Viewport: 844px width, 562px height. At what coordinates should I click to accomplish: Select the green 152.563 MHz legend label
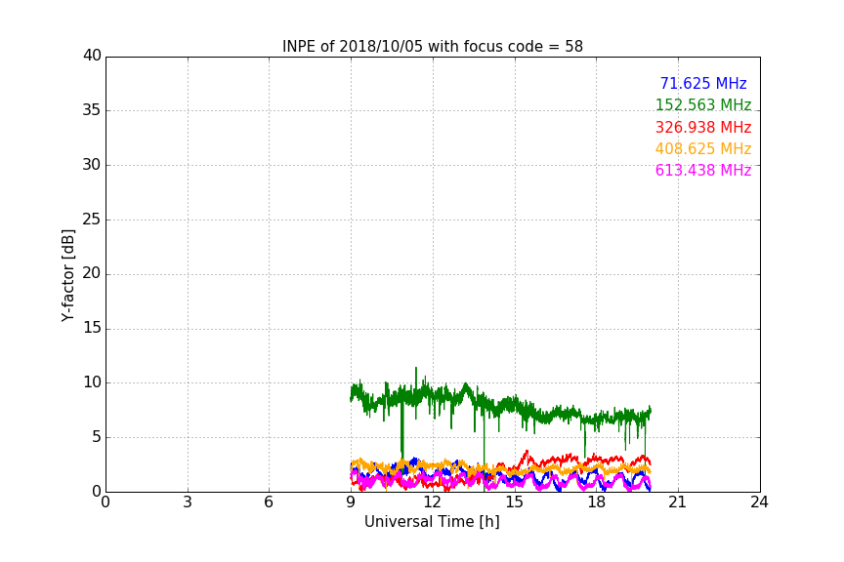pos(703,104)
